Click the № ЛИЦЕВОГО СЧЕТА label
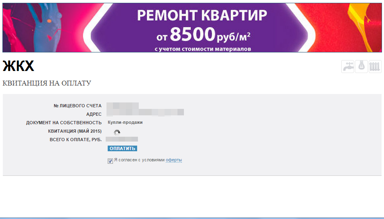Image resolution: width=384 pixels, height=219 pixels. (x=77, y=106)
